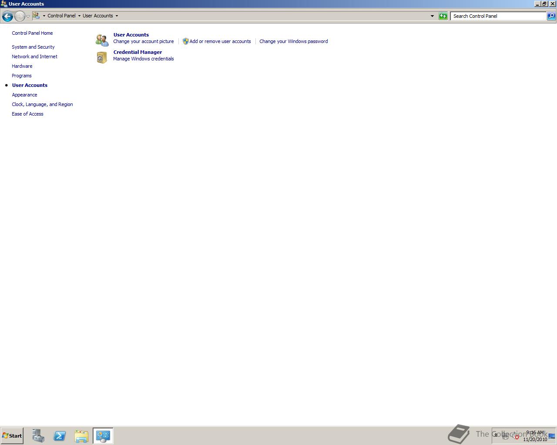Close the User Accounts window

553,4
